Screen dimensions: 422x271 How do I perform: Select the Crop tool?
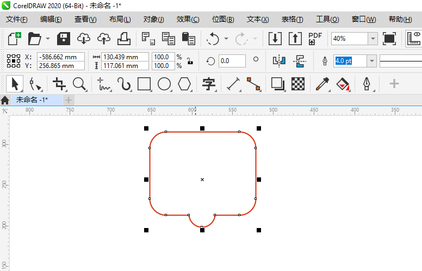point(59,84)
